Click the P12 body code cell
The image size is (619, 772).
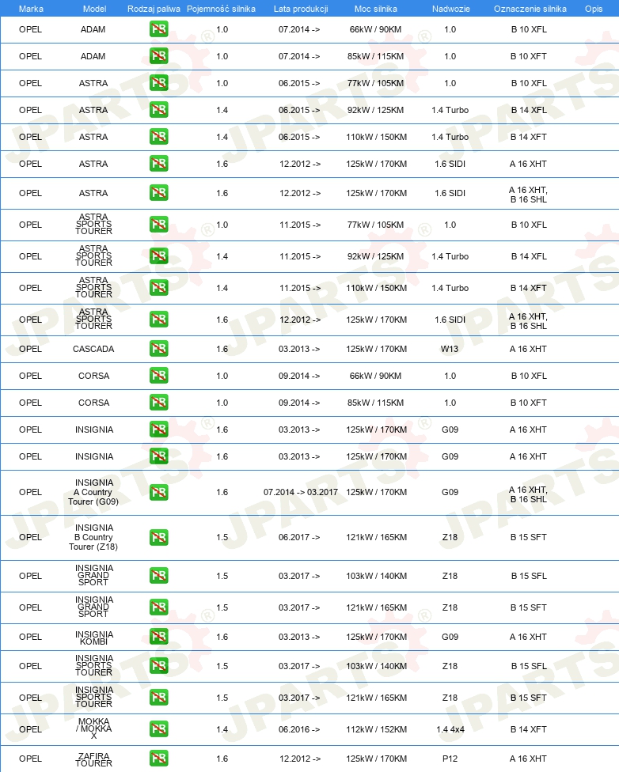(450, 759)
